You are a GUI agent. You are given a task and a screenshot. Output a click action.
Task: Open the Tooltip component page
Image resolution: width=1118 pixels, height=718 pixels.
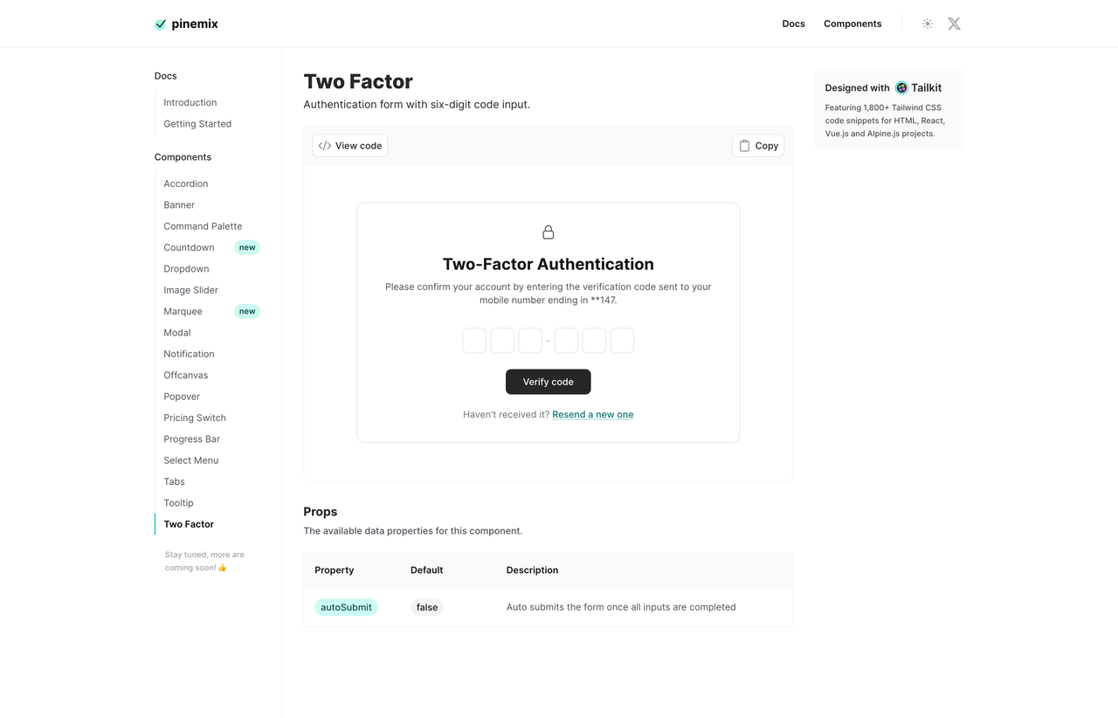coord(178,503)
